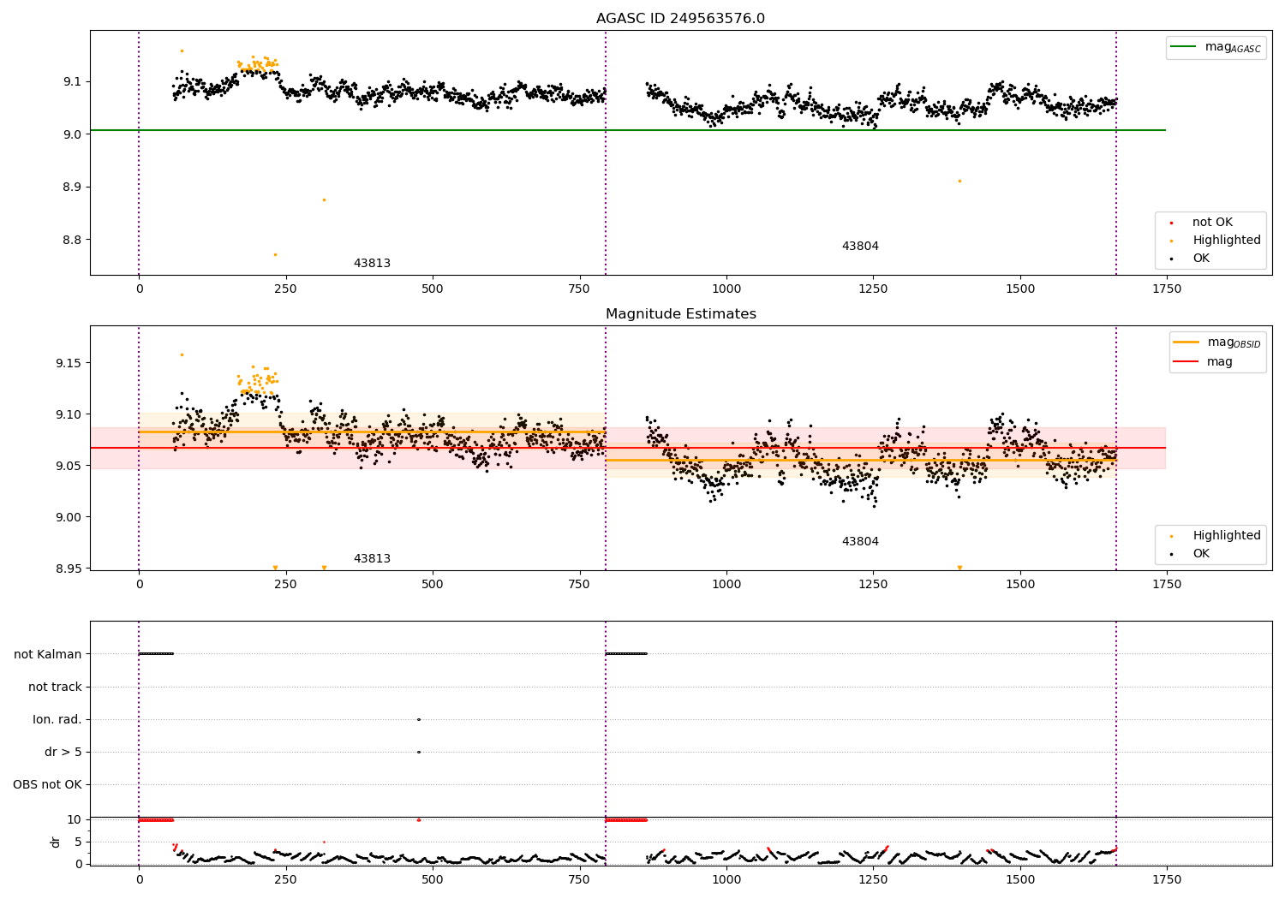1285x899 pixels.
Task: Click the orange line swatch beside mag OBSID
Action: [x=1186, y=342]
